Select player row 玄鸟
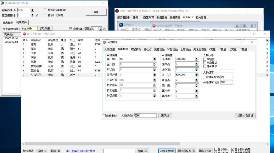274x153 pixels. tap(61, 45)
